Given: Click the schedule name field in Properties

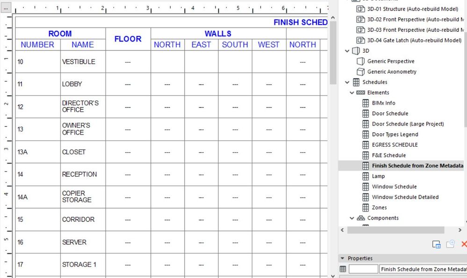Looking at the screenshot, I should pos(423,269).
